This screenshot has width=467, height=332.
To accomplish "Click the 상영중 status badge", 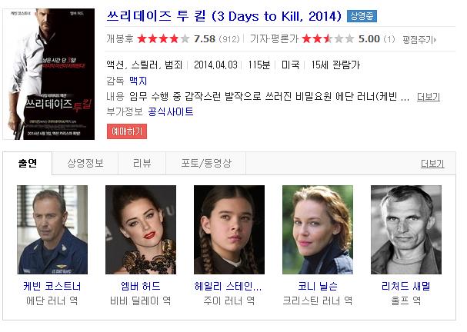I will pyautogui.click(x=362, y=16).
